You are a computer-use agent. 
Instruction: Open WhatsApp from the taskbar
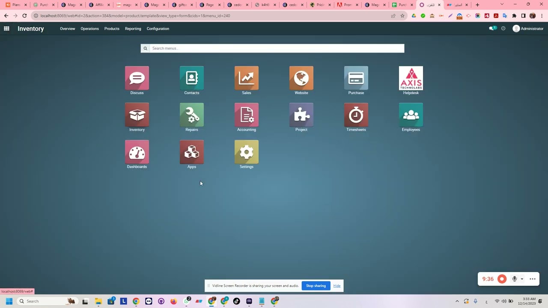coord(187,301)
